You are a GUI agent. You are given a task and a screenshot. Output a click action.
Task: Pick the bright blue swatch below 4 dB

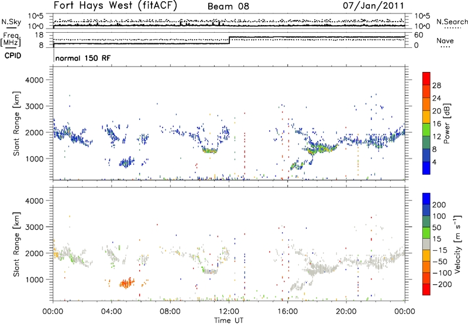426,168
